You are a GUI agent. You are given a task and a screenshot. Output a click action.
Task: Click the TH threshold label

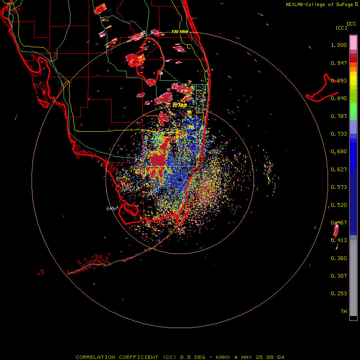click(x=344, y=312)
